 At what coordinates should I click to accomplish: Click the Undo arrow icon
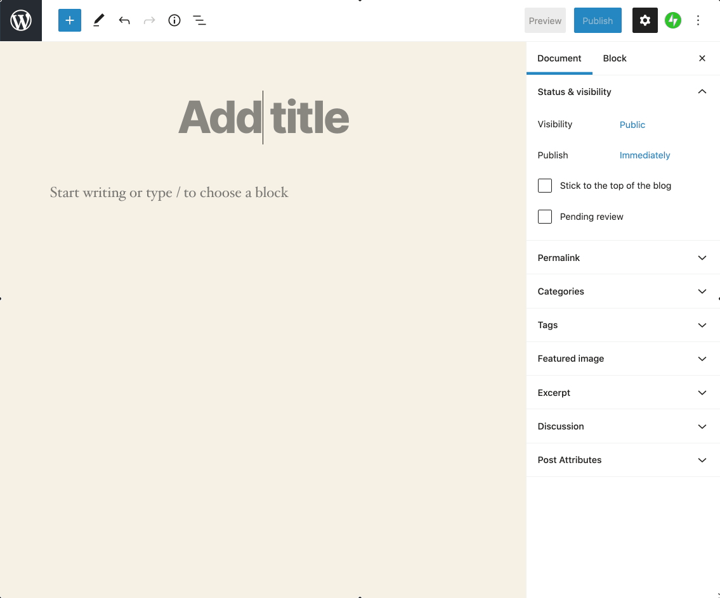pos(124,21)
